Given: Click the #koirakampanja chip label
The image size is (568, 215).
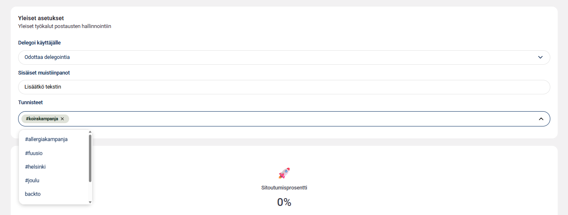Looking at the screenshot, I should 42,119.
